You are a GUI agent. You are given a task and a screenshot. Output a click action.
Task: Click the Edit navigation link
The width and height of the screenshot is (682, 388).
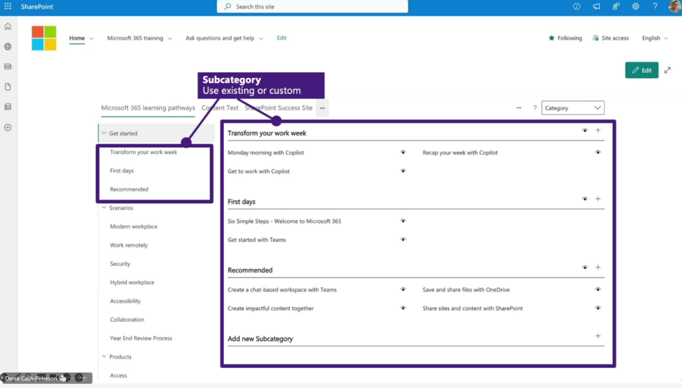[x=282, y=38]
